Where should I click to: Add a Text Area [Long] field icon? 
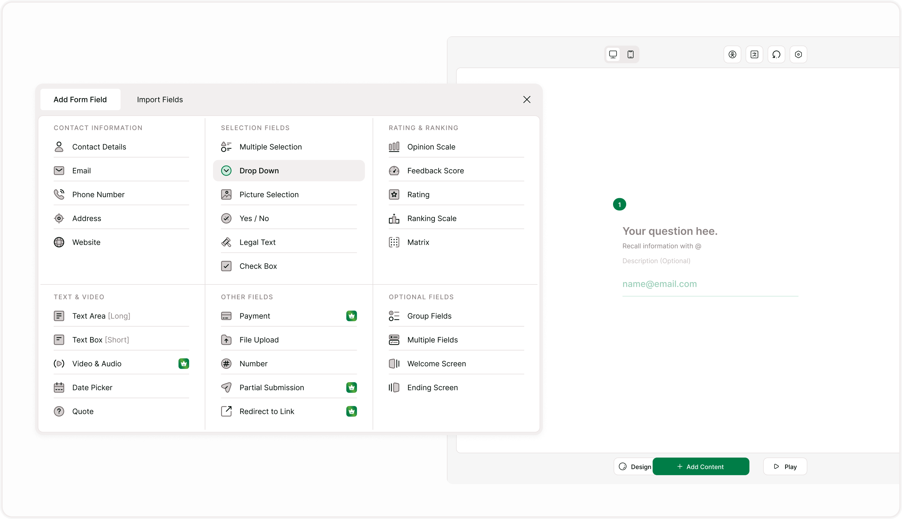coord(59,316)
